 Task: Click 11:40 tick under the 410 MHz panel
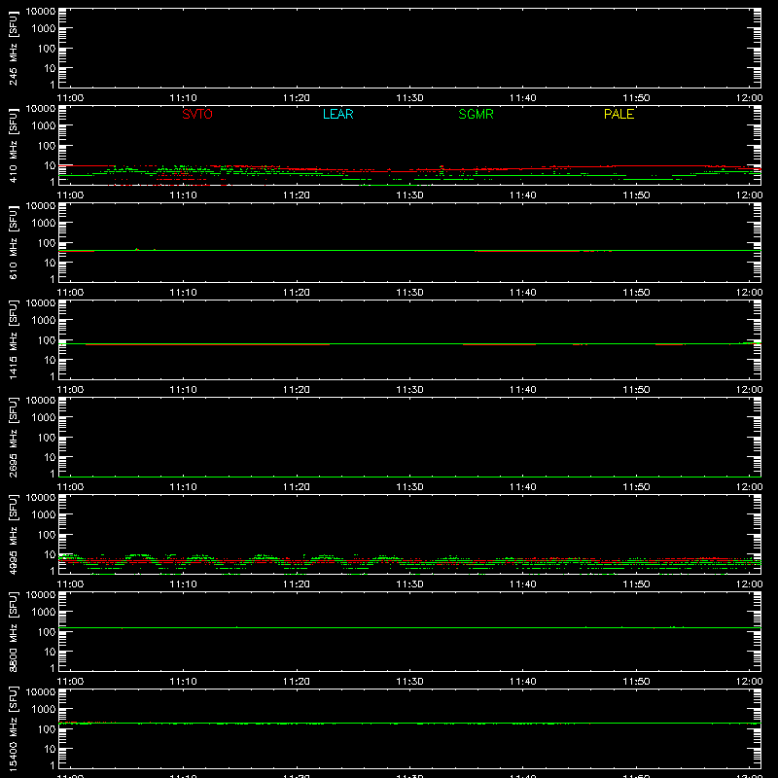pos(523,195)
